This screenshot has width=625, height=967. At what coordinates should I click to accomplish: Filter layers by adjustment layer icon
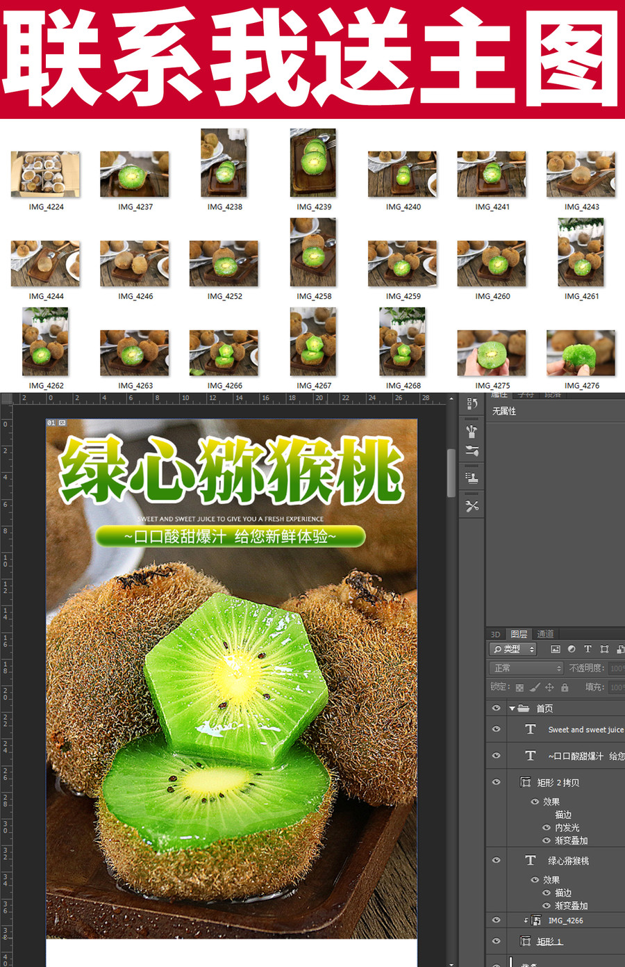pyautogui.click(x=572, y=649)
